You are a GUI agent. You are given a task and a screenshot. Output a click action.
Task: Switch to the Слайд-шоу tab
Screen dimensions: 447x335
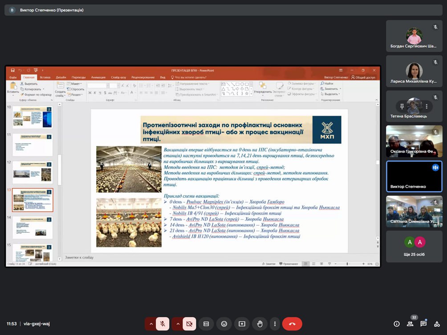[118, 77]
